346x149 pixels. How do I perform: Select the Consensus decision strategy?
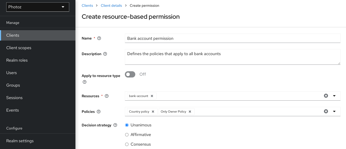tap(127, 144)
